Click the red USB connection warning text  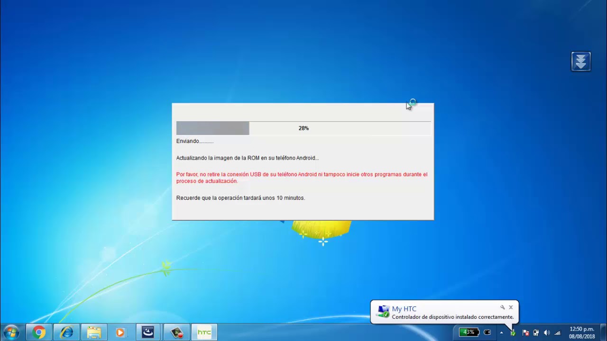[x=302, y=178]
